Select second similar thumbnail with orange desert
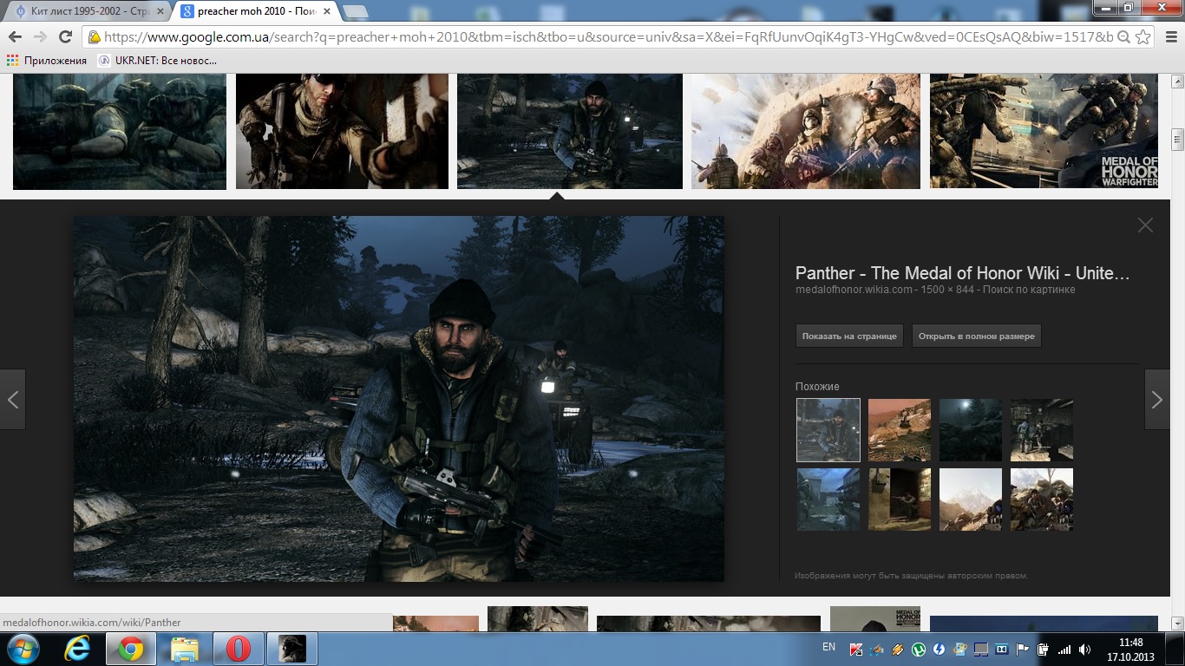The width and height of the screenshot is (1185, 666). 900,430
